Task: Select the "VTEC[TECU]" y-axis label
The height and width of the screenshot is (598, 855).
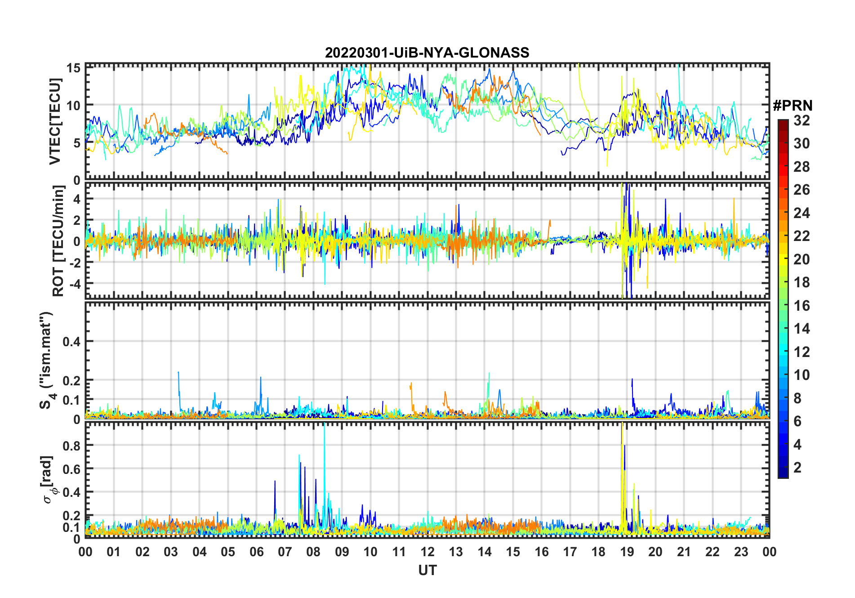Action: click(x=54, y=121)
